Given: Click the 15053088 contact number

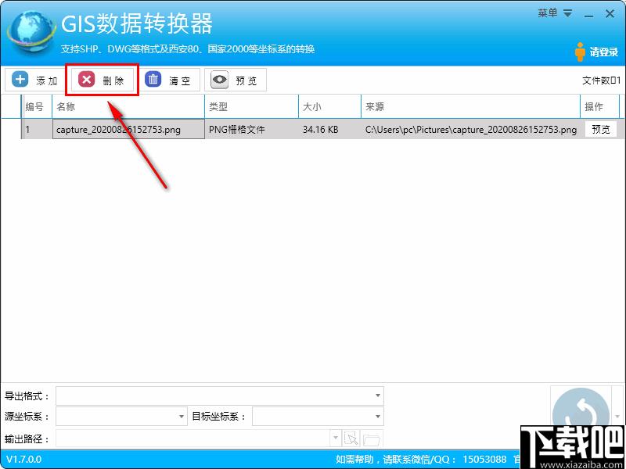Looking at the screenshot, I should click(x=484, y=459).
